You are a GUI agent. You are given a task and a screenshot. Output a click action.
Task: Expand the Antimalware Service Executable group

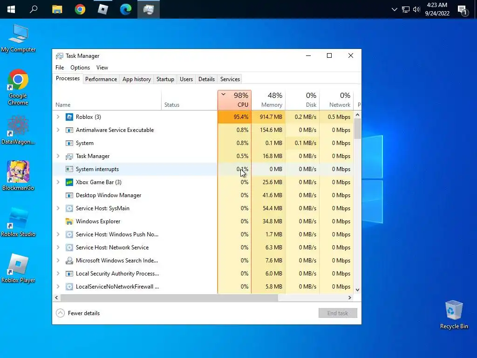tap(58, 130)
